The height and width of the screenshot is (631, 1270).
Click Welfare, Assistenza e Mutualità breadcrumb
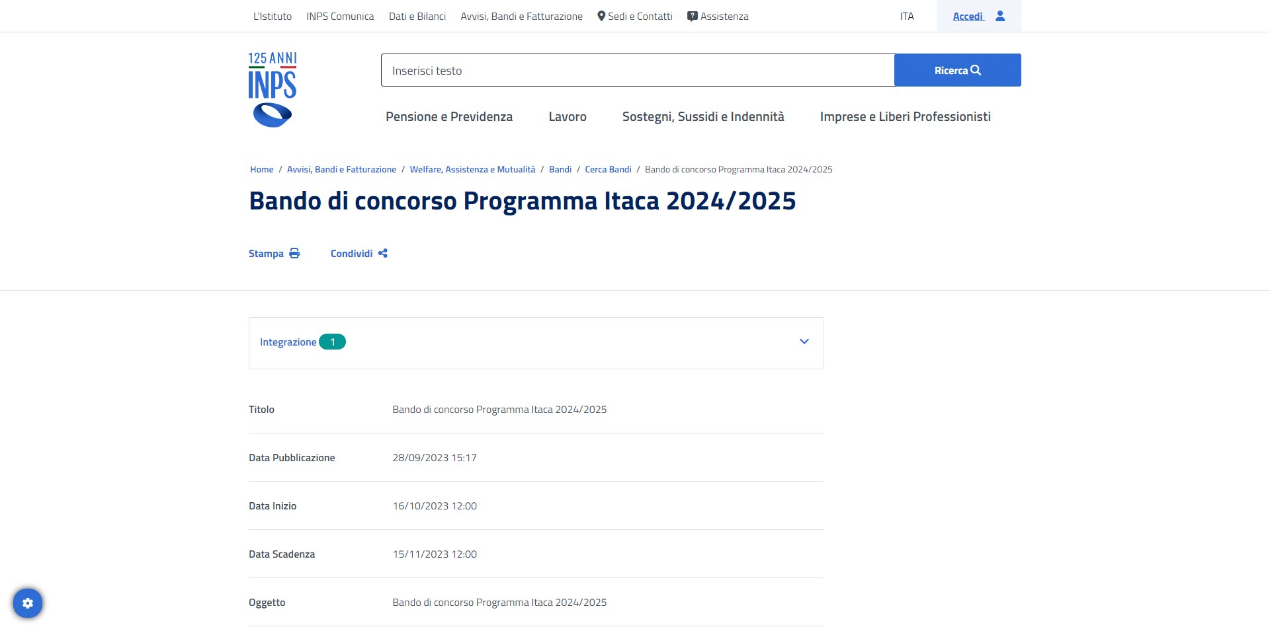[472, 170]
